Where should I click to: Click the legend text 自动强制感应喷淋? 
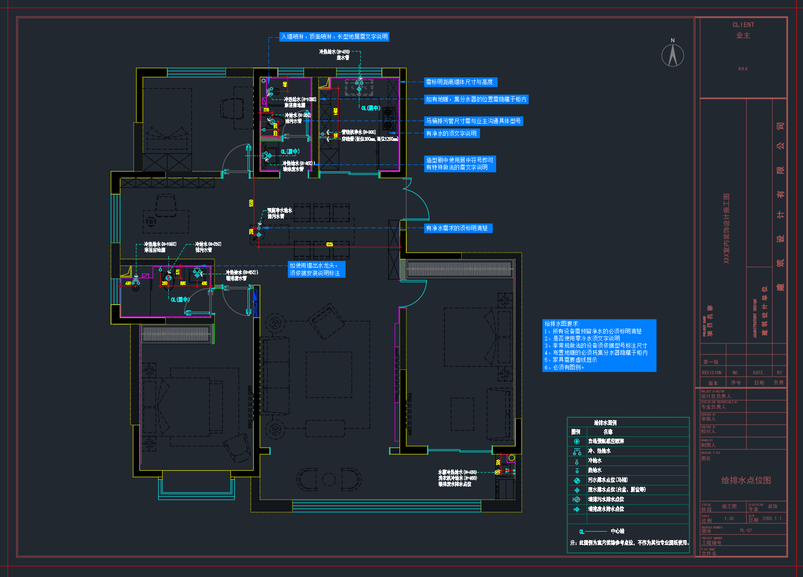[606, 441]
